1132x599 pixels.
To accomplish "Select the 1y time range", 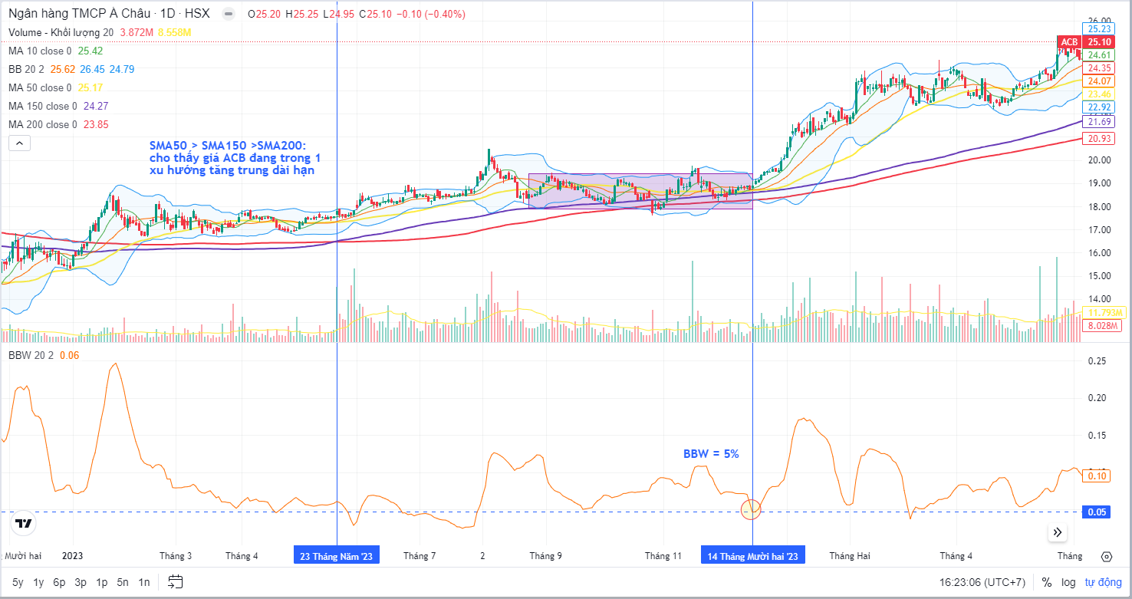I will 38,582.
